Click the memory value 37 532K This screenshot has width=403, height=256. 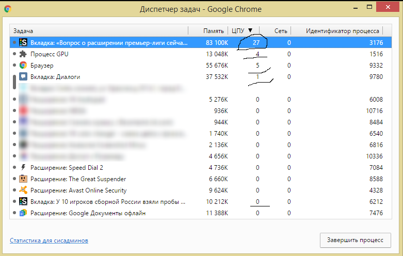coord(217,76)
